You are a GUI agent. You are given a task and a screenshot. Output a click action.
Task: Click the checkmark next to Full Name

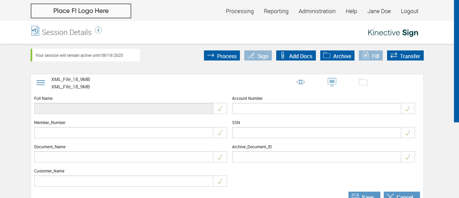[x=220, y=109]
